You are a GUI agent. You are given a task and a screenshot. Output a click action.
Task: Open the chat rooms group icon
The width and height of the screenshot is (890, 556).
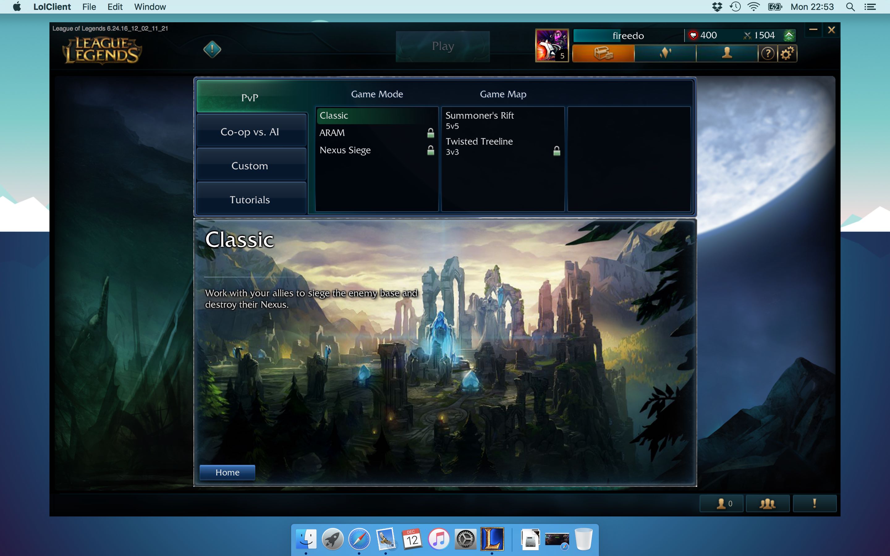click(768, 503)
